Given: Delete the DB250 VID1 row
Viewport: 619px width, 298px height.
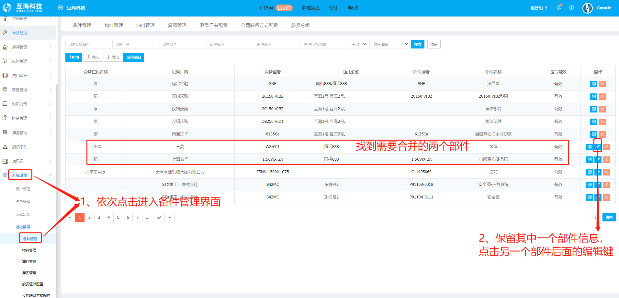Looking at the screenshot, I should click(602, 122).
